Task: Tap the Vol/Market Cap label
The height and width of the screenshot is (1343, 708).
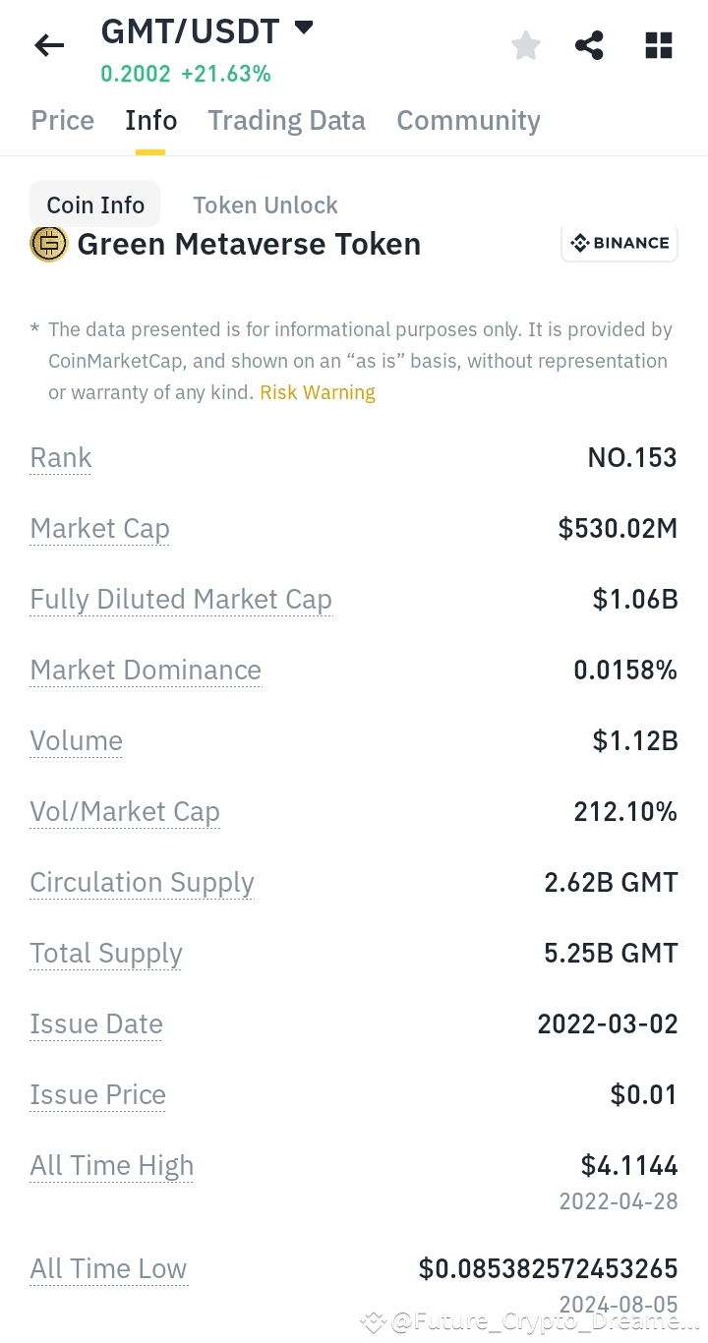Action: pyautogui.click(x=125, y=812)
